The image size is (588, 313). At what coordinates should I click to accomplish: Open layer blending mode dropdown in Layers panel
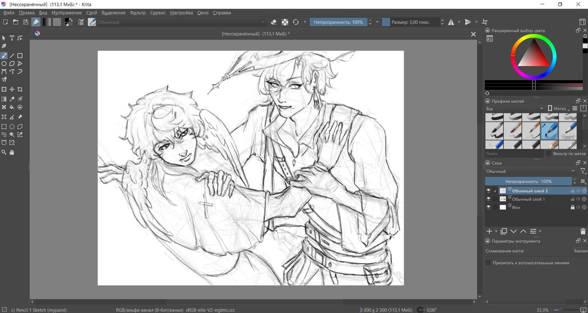pyautogui.click(x=531, y=171)
